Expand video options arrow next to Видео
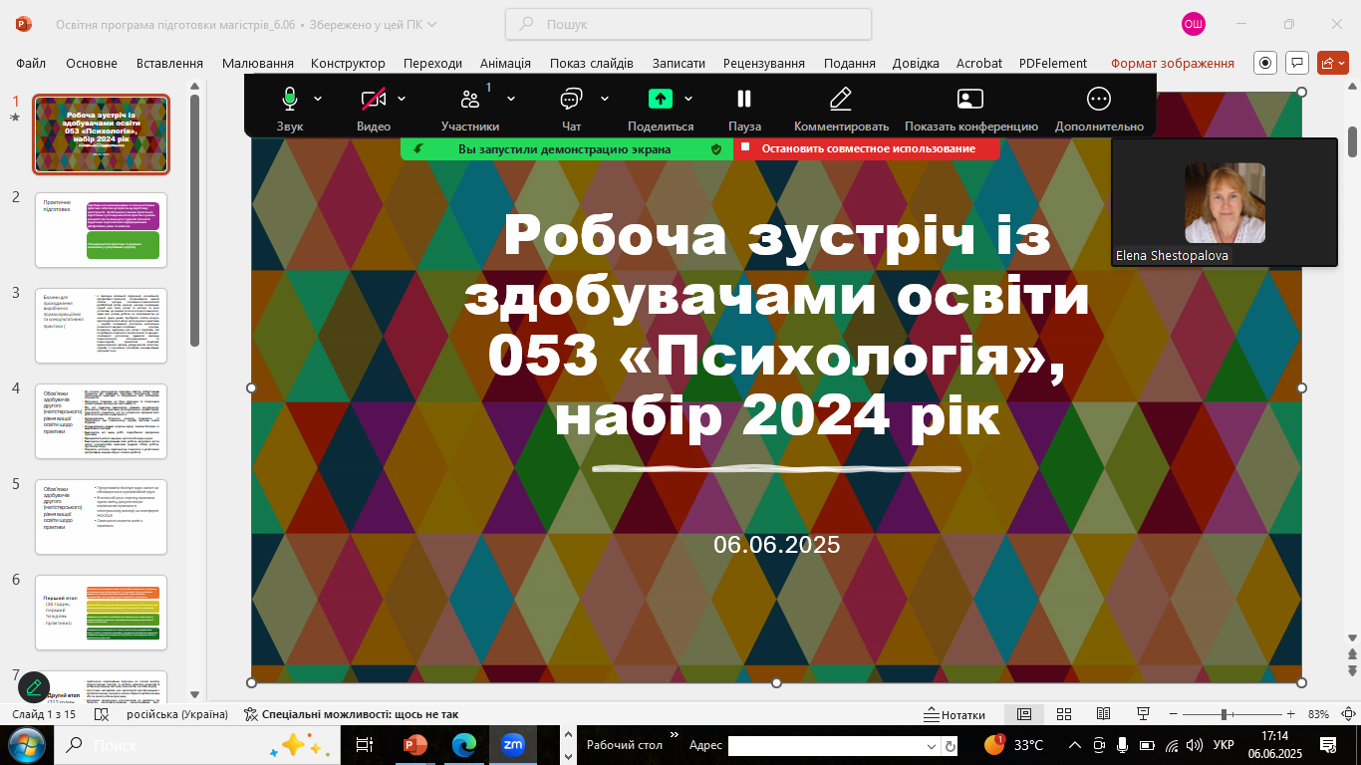Screen dimensions: 1361x765 (402, 99)
